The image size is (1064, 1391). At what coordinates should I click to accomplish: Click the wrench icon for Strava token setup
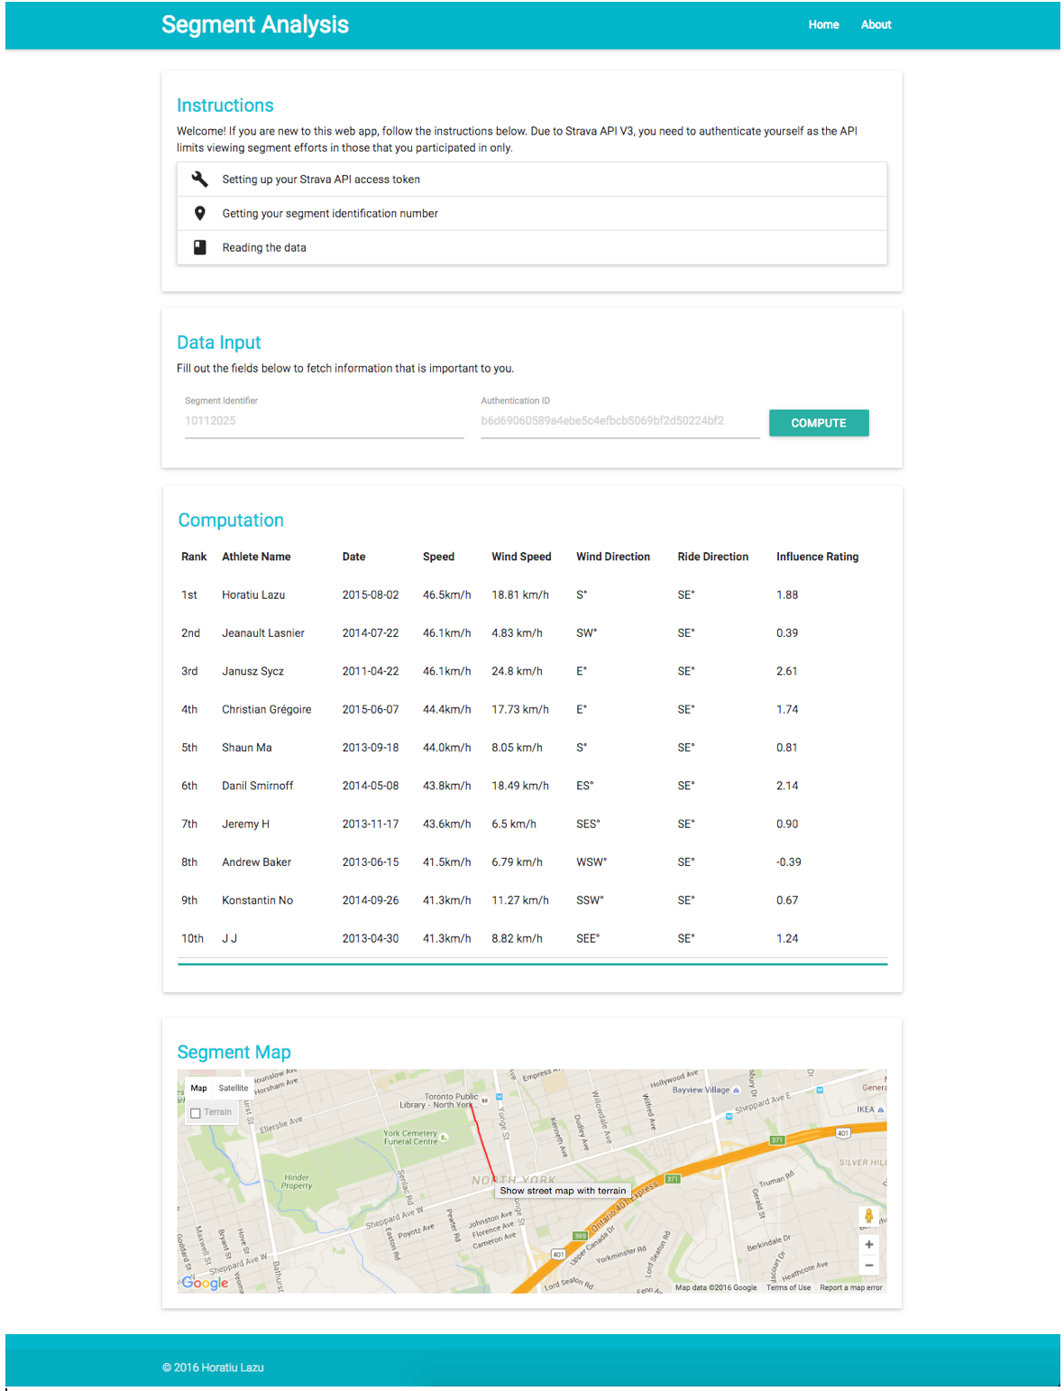(199, 179)
